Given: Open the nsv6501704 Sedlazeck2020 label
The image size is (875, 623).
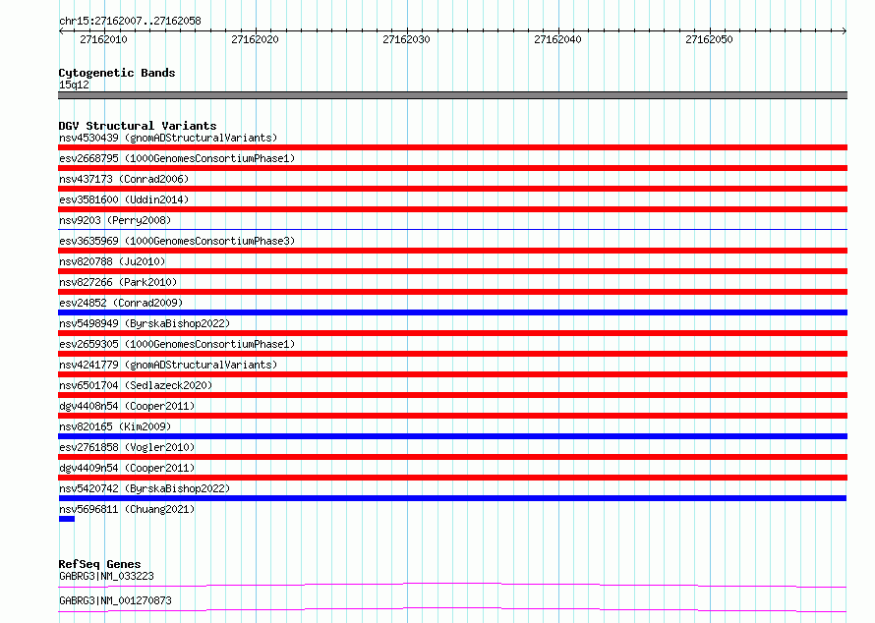Looking at the screenshot, I should click(136, 385).
